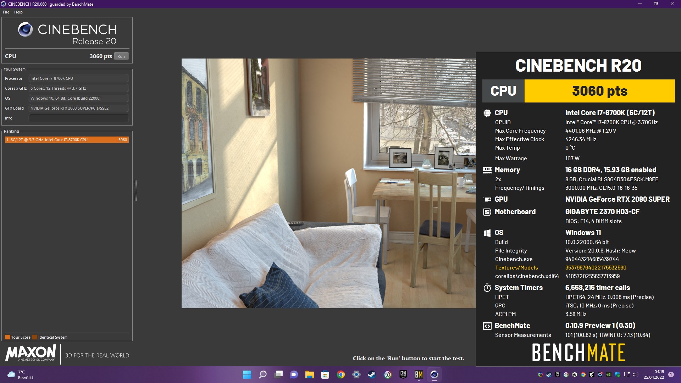Viewport: 681px width, 383px height.
Task: Click the Textures/Models hash value 353796764022175532560
Action: pos(596,268)
